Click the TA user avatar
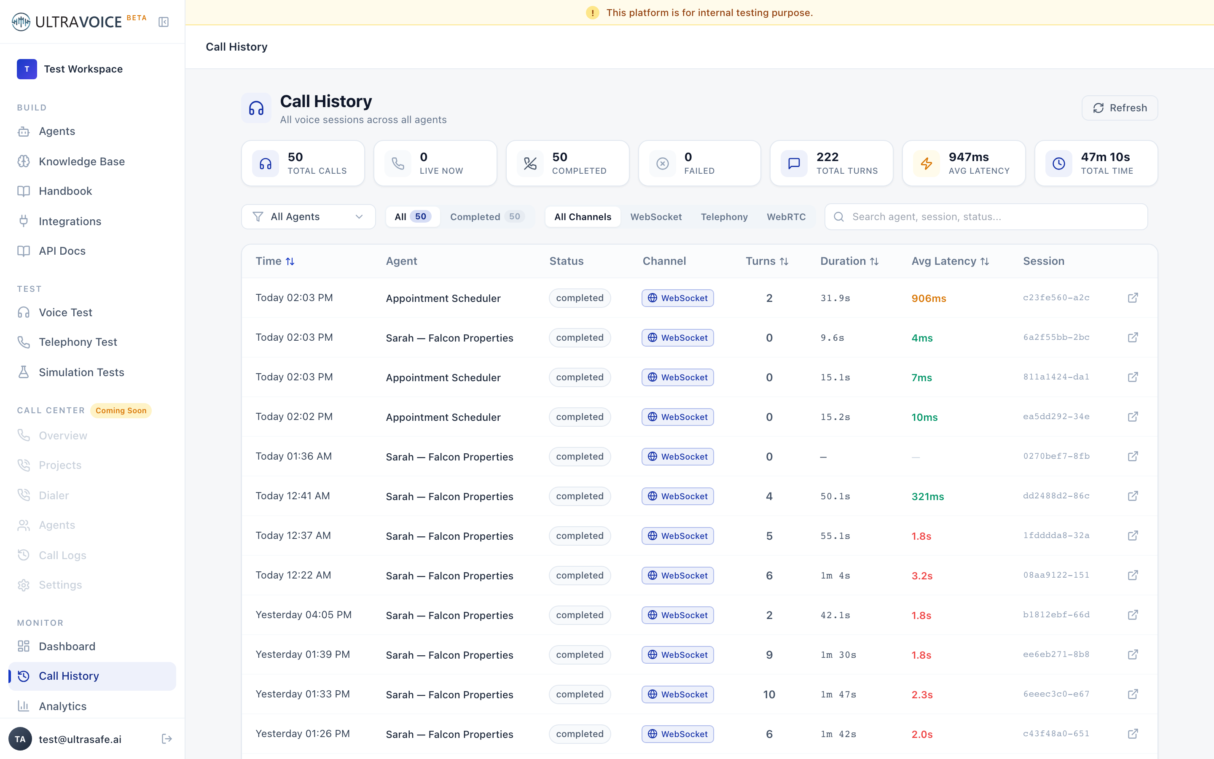 [20, 739]
